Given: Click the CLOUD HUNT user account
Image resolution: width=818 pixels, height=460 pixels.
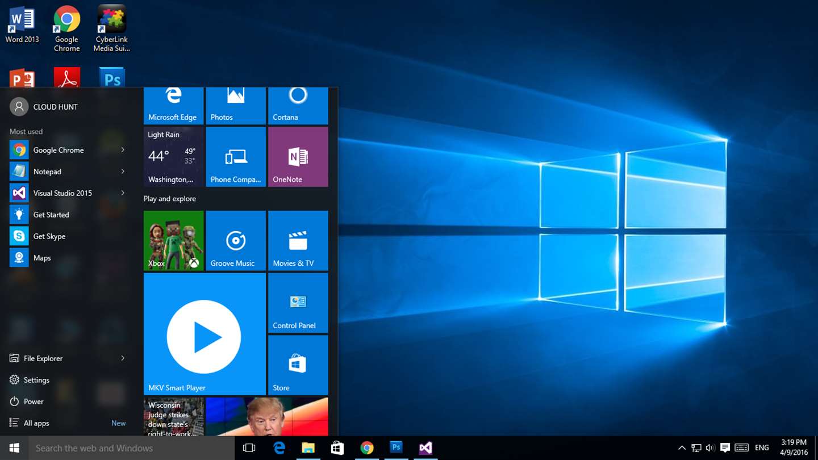Looking at the screenshot, I should click(44, 107).
